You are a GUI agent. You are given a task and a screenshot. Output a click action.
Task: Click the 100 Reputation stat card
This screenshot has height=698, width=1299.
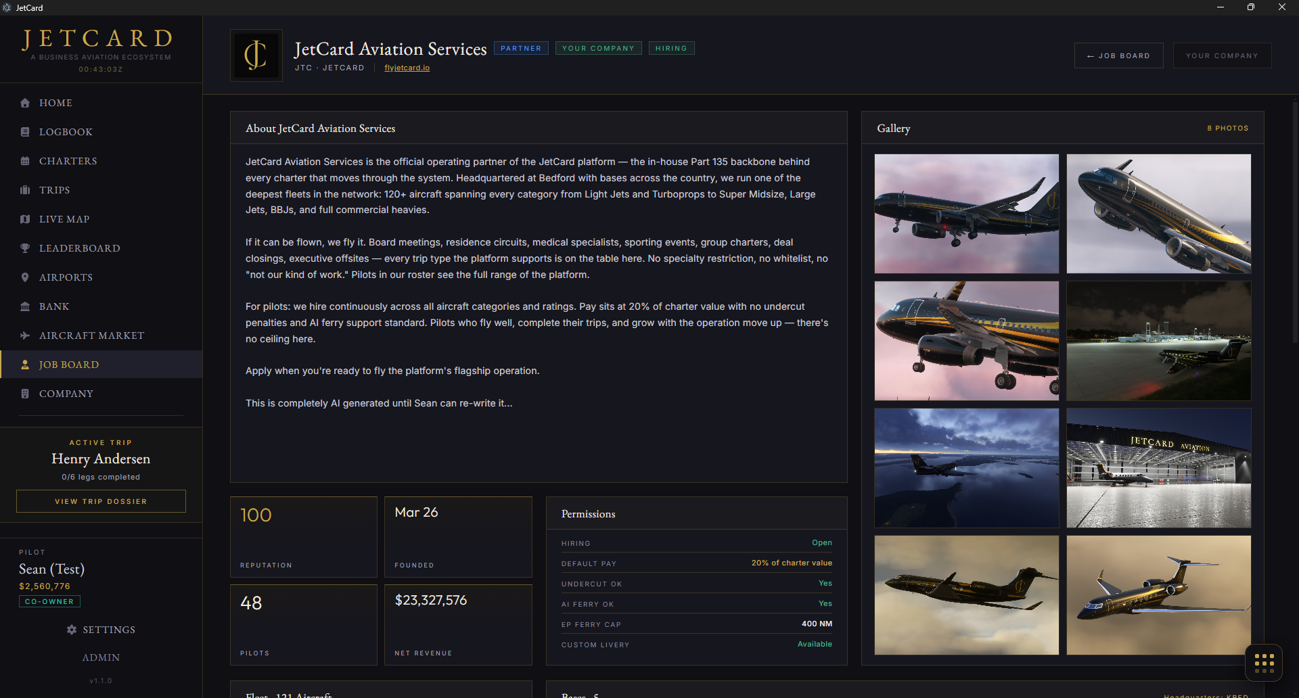(304, 537)
